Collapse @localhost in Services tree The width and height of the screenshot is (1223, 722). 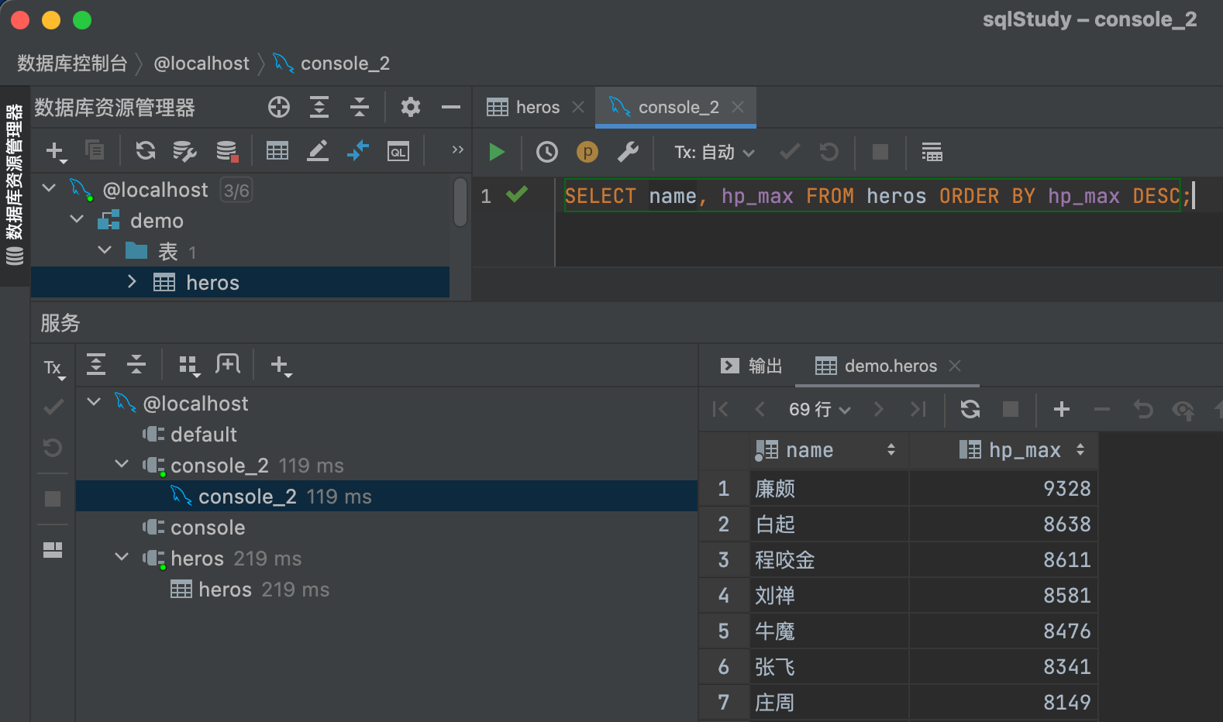point(94,402)
